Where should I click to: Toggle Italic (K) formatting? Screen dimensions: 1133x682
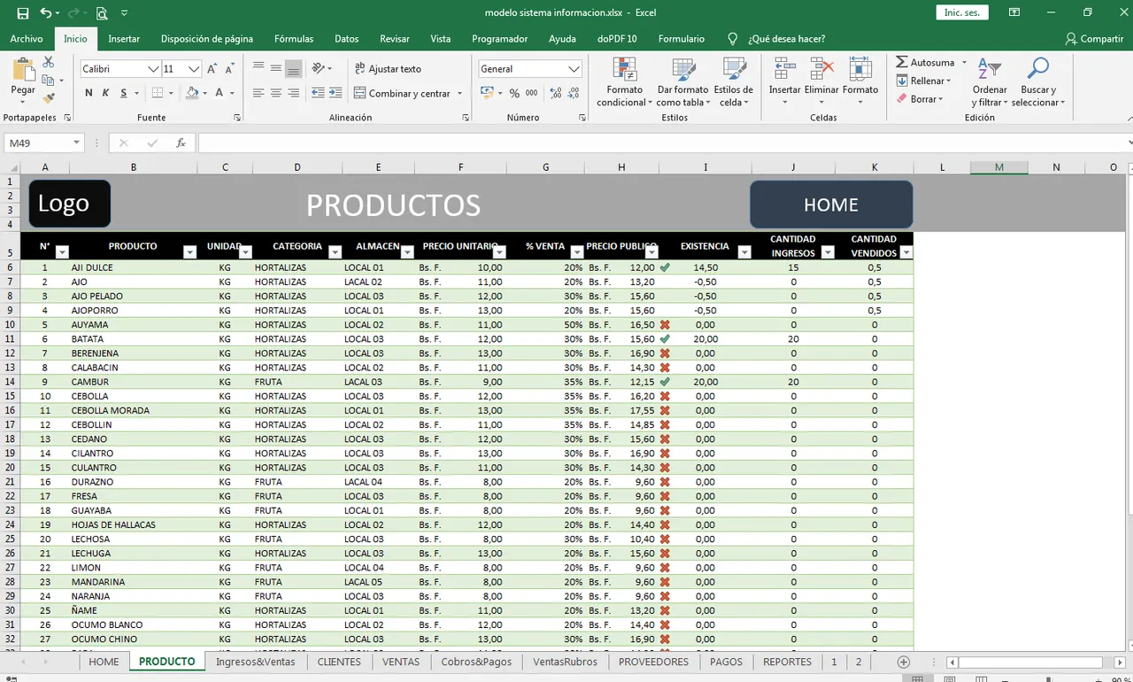[105, 93]
